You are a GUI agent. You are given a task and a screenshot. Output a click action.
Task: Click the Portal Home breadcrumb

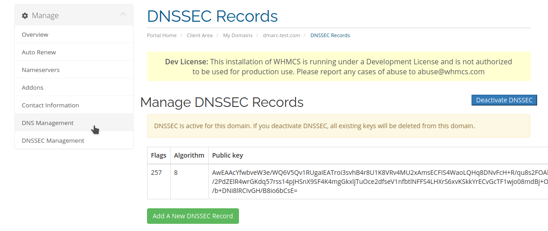(x=162, y=35)
